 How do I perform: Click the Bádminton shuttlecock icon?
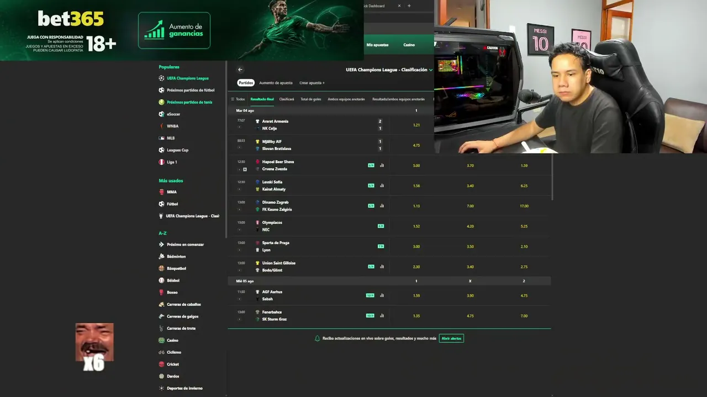[x=162, y=256]
